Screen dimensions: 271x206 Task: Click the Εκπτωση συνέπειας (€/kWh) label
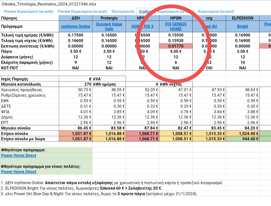tap(28, 46)
